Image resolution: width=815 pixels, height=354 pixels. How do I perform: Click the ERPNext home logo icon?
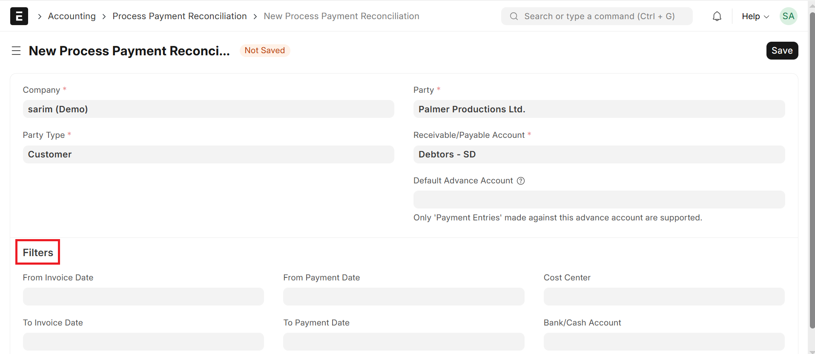click(x=19, y=16)
